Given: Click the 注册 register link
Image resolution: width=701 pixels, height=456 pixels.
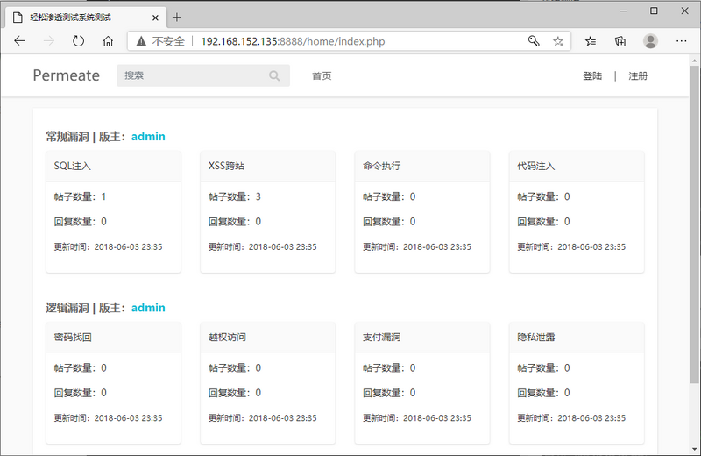Looking at the screenshot, I should coord(638,75).
